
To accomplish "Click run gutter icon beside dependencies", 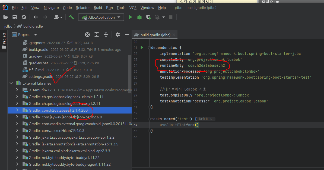I will (142, 48).
